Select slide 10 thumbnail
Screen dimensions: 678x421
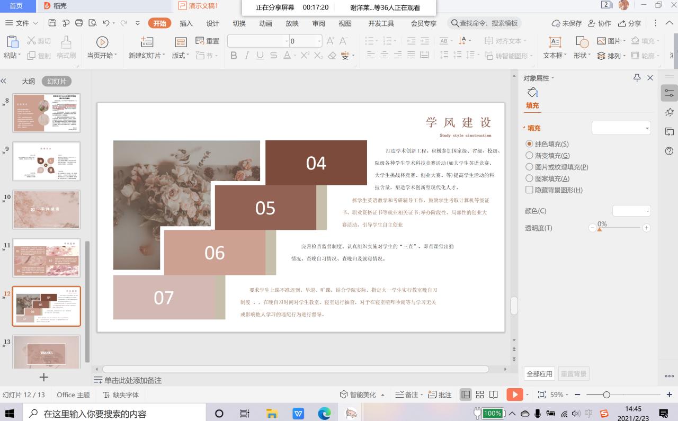(x=47, y=209)
